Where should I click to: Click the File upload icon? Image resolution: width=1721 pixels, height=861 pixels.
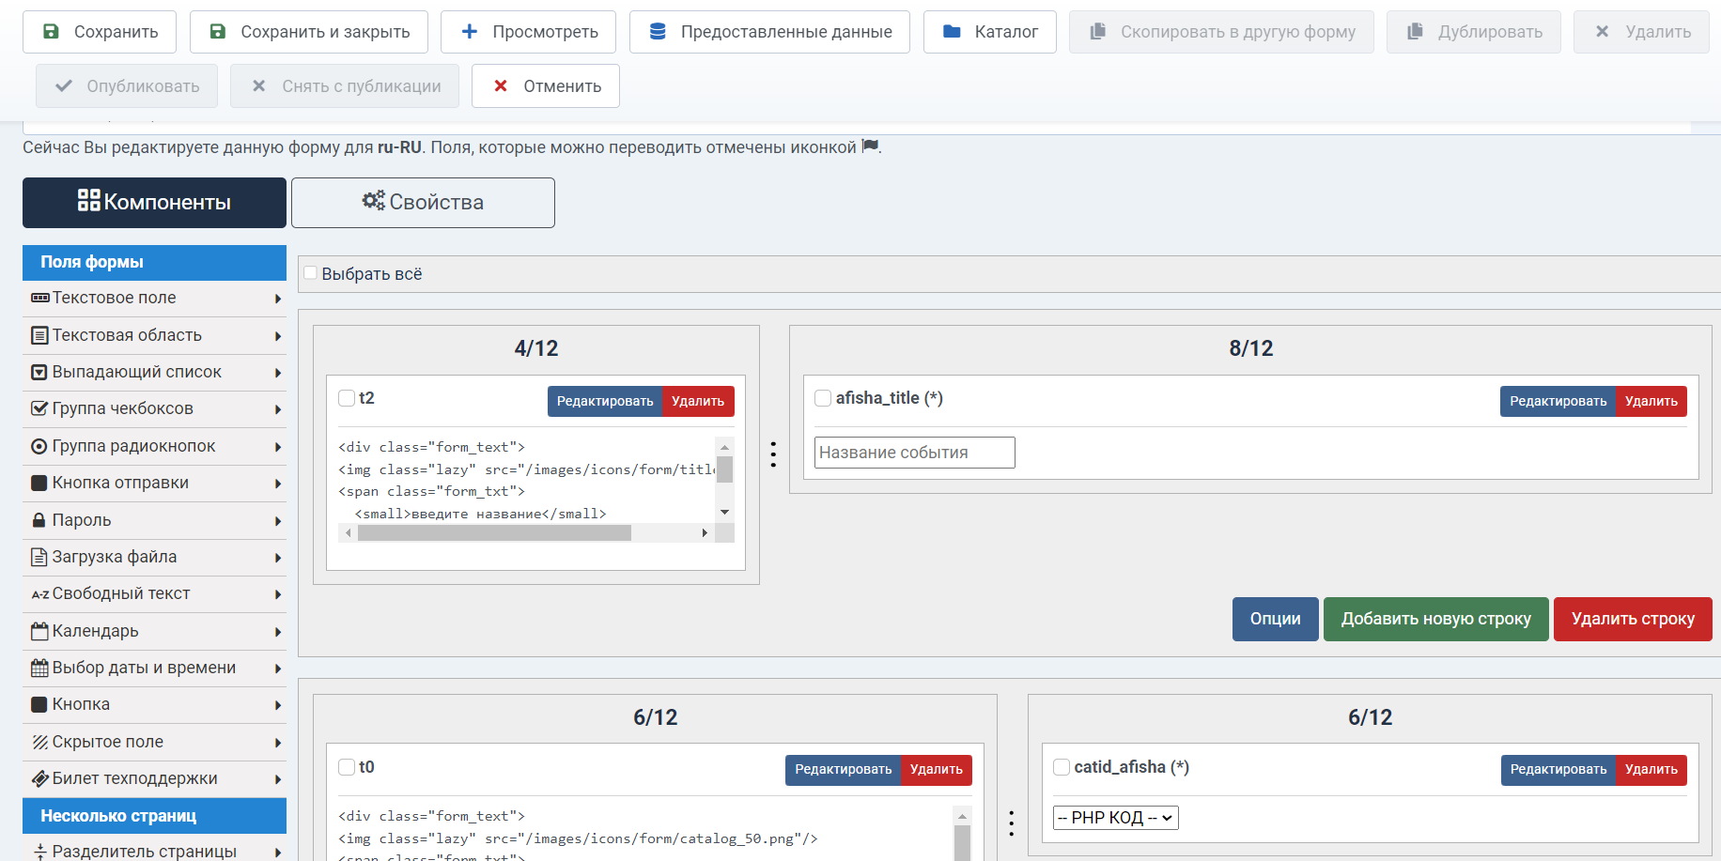click(39, 557)
